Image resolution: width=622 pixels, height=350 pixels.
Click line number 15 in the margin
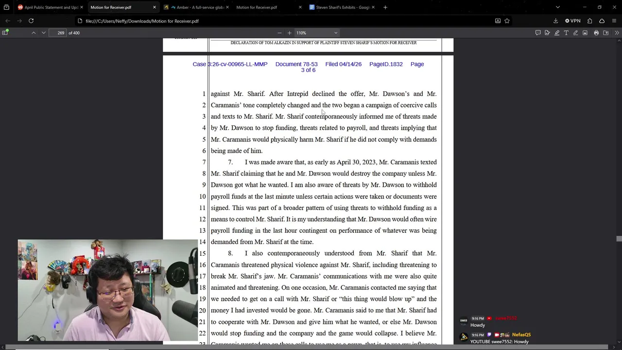203,253
